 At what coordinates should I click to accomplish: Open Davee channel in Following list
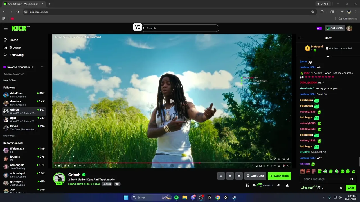24,128
